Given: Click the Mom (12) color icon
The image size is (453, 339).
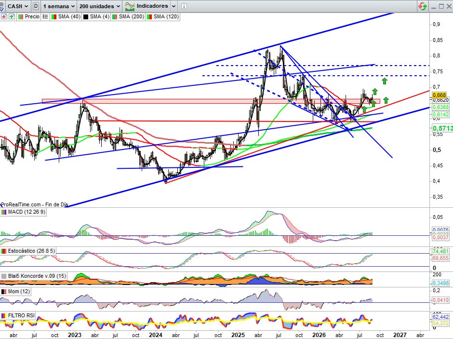Looking at the screenshot, I should pyautogui.click(x=4, y=292).
